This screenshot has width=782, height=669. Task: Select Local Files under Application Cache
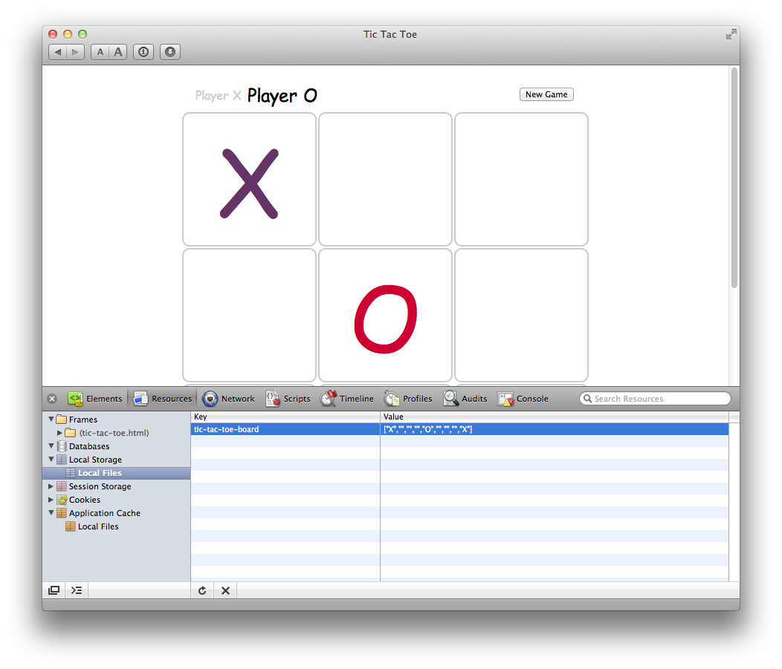pyautogui.click(x=98, y=526)
